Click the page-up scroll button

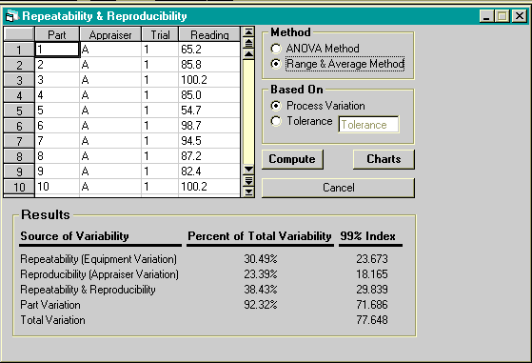[x=248, y=43]
